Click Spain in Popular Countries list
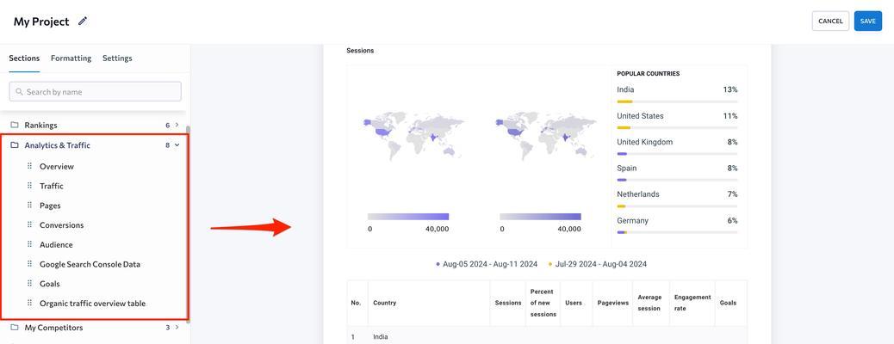 627,168
